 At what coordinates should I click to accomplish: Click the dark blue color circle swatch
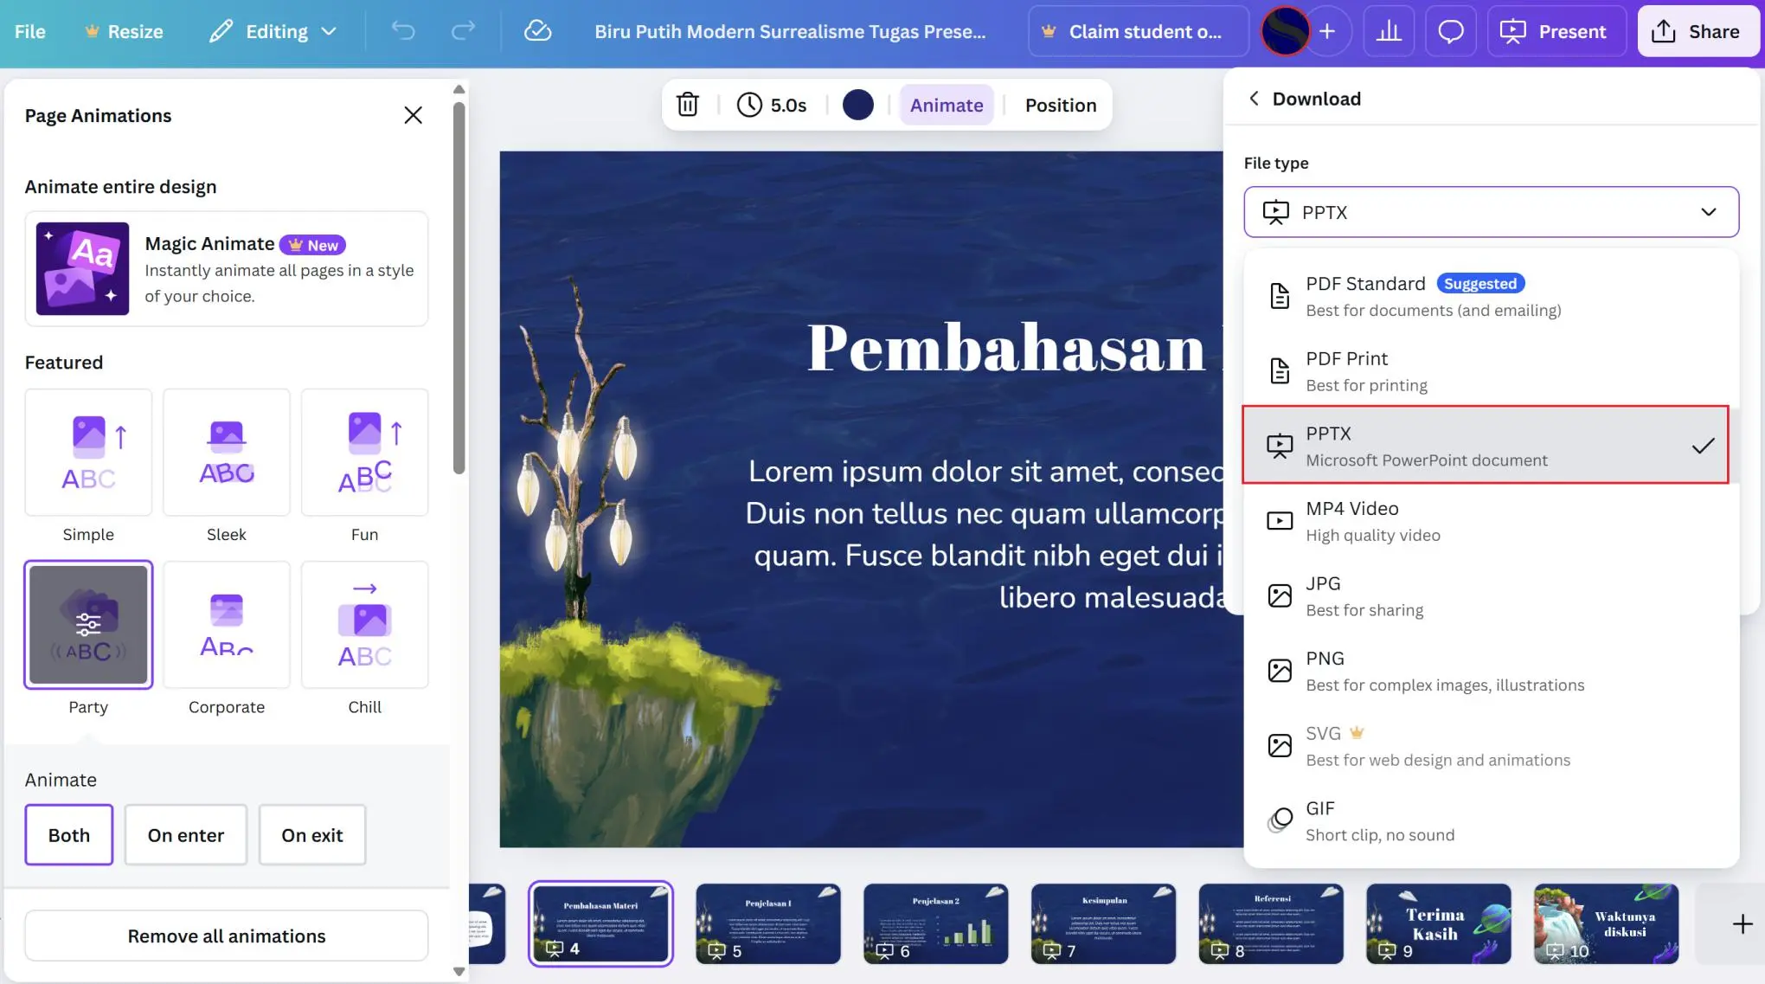(858, 104)
